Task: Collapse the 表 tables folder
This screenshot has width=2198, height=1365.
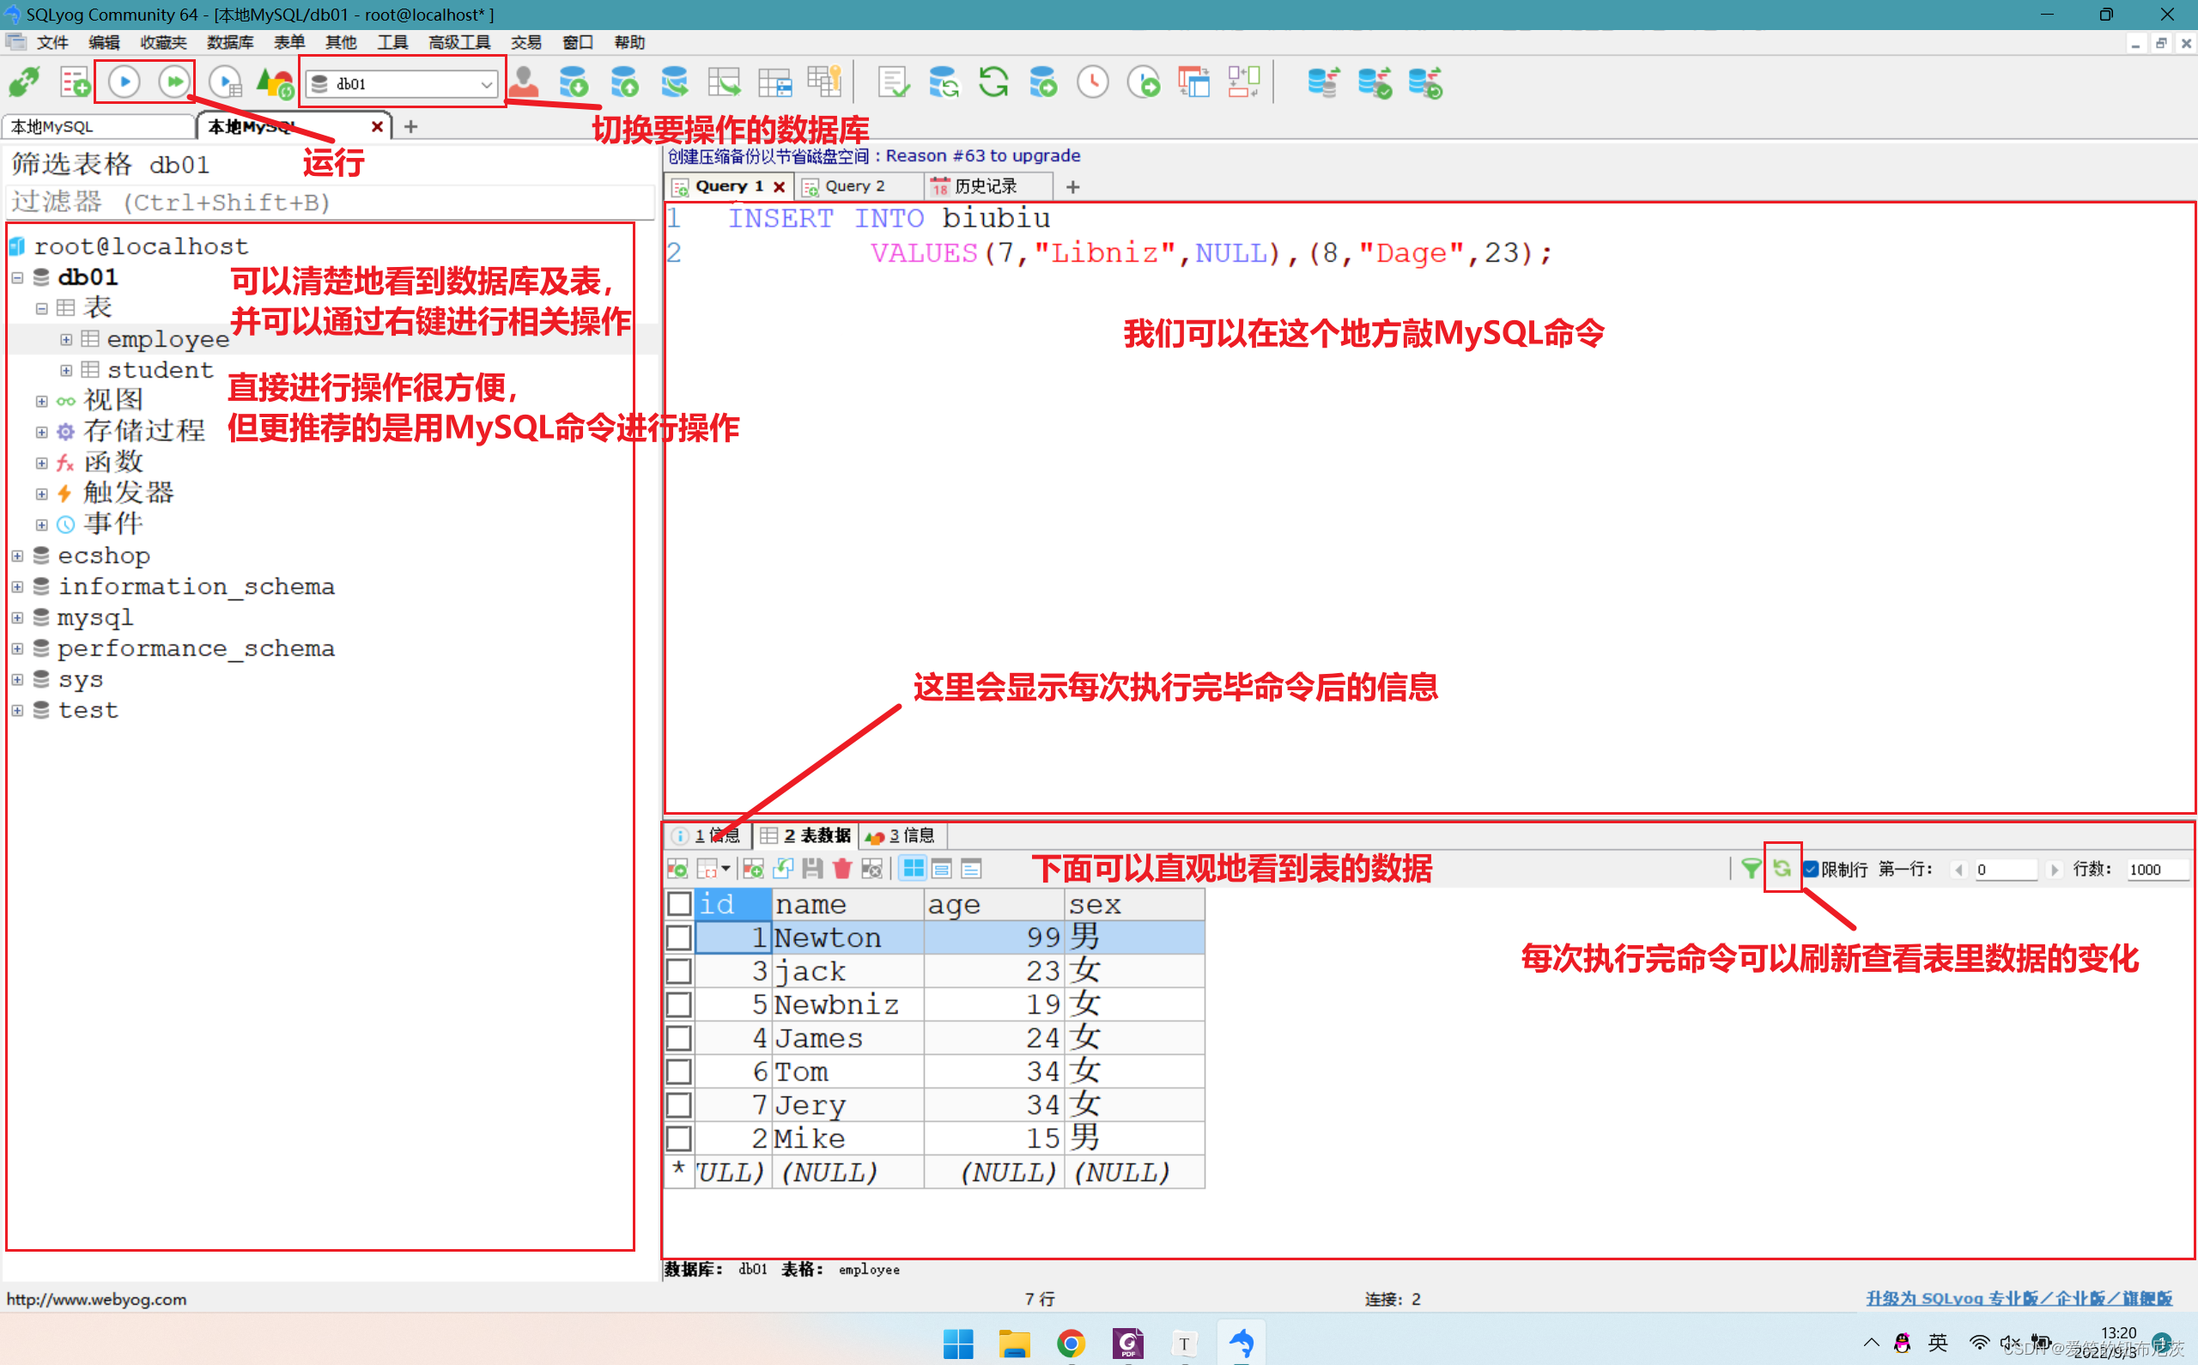Action: click(41, 309)
